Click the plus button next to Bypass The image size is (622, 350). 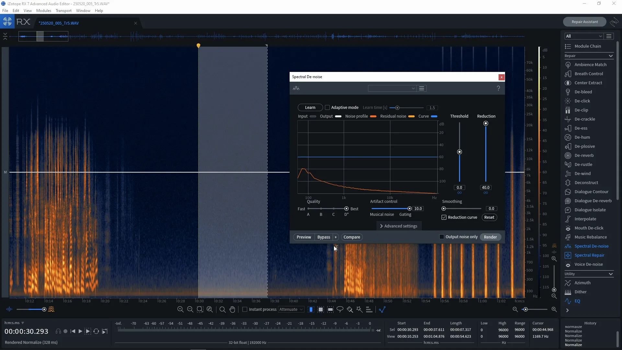point(336,237)
